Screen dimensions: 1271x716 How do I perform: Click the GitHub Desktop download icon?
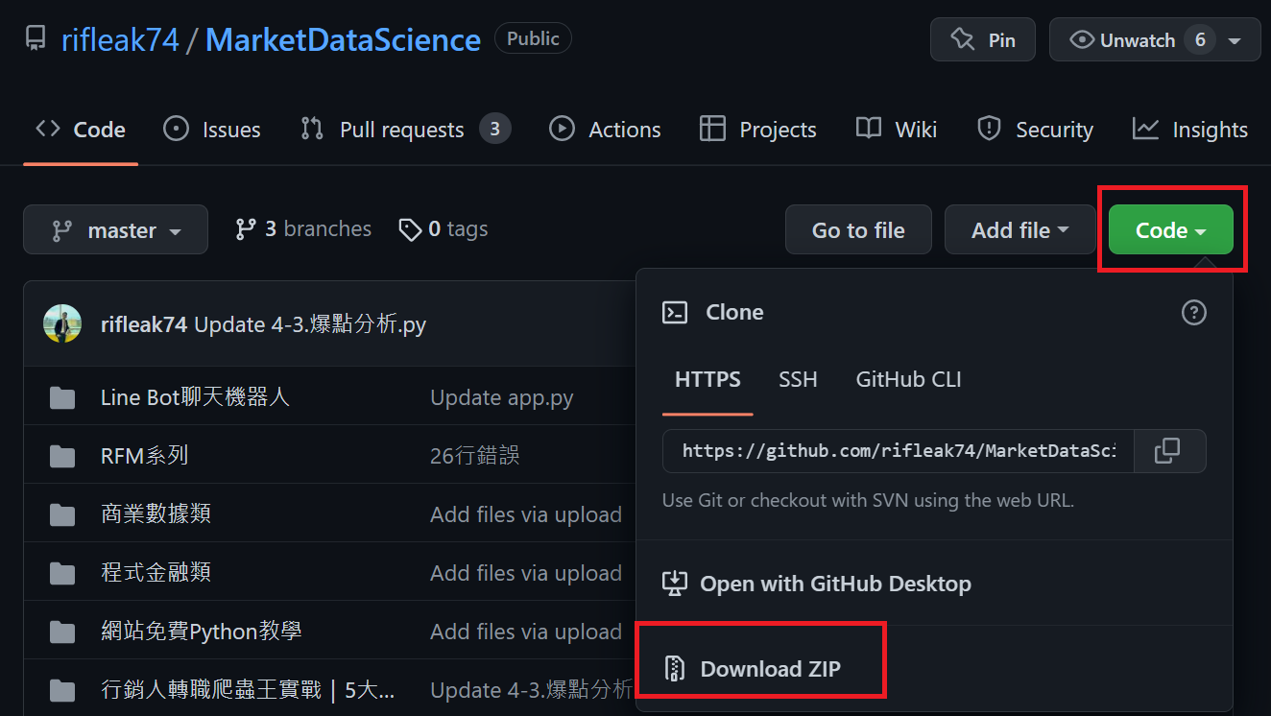(x=676, y=584)
